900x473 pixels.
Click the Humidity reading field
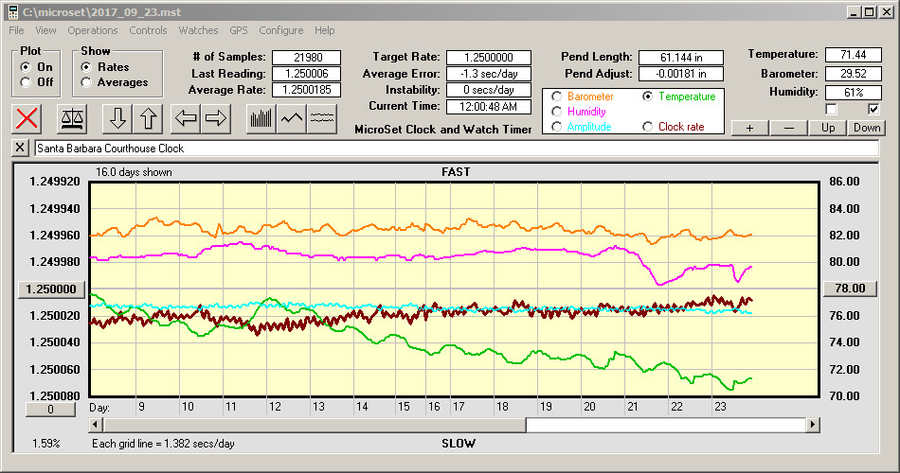point(853,93)
